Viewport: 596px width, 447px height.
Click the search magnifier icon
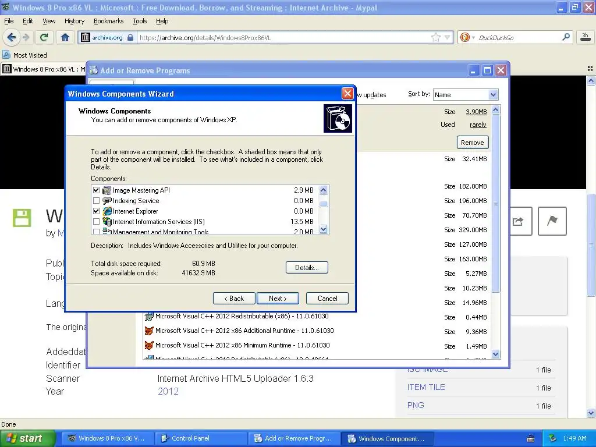[x=566, y=37]
